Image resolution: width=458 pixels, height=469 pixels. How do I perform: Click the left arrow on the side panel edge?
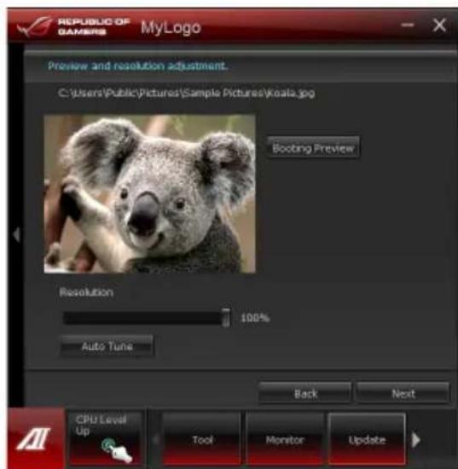(x=17, y=234)
